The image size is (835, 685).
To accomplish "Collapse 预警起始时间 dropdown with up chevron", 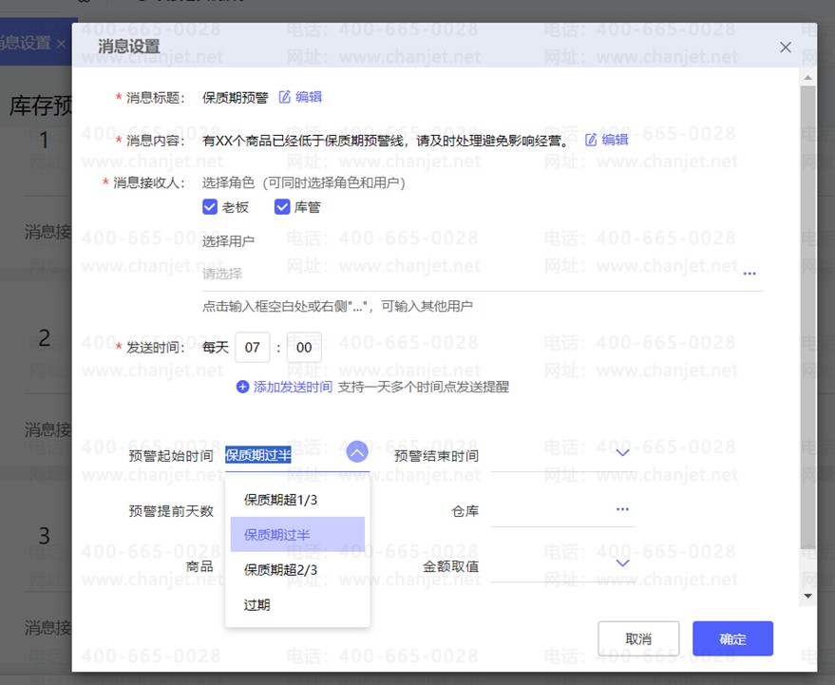I will pyautogui.click(x=357, y=453).
